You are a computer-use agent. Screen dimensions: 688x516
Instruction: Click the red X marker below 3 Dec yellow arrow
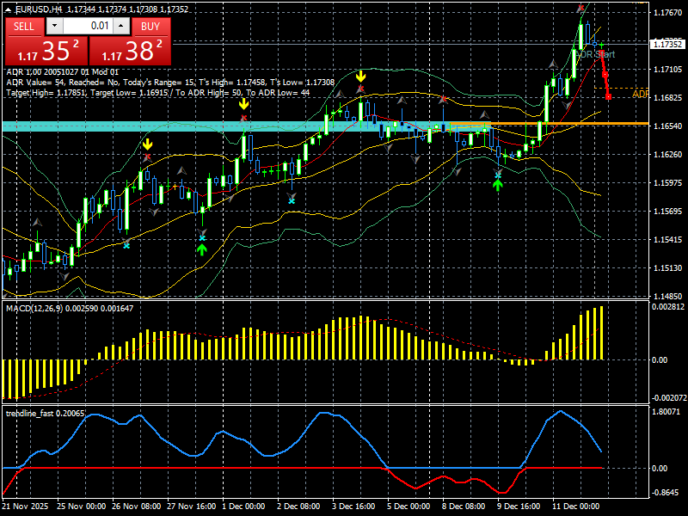click(360, 89)
